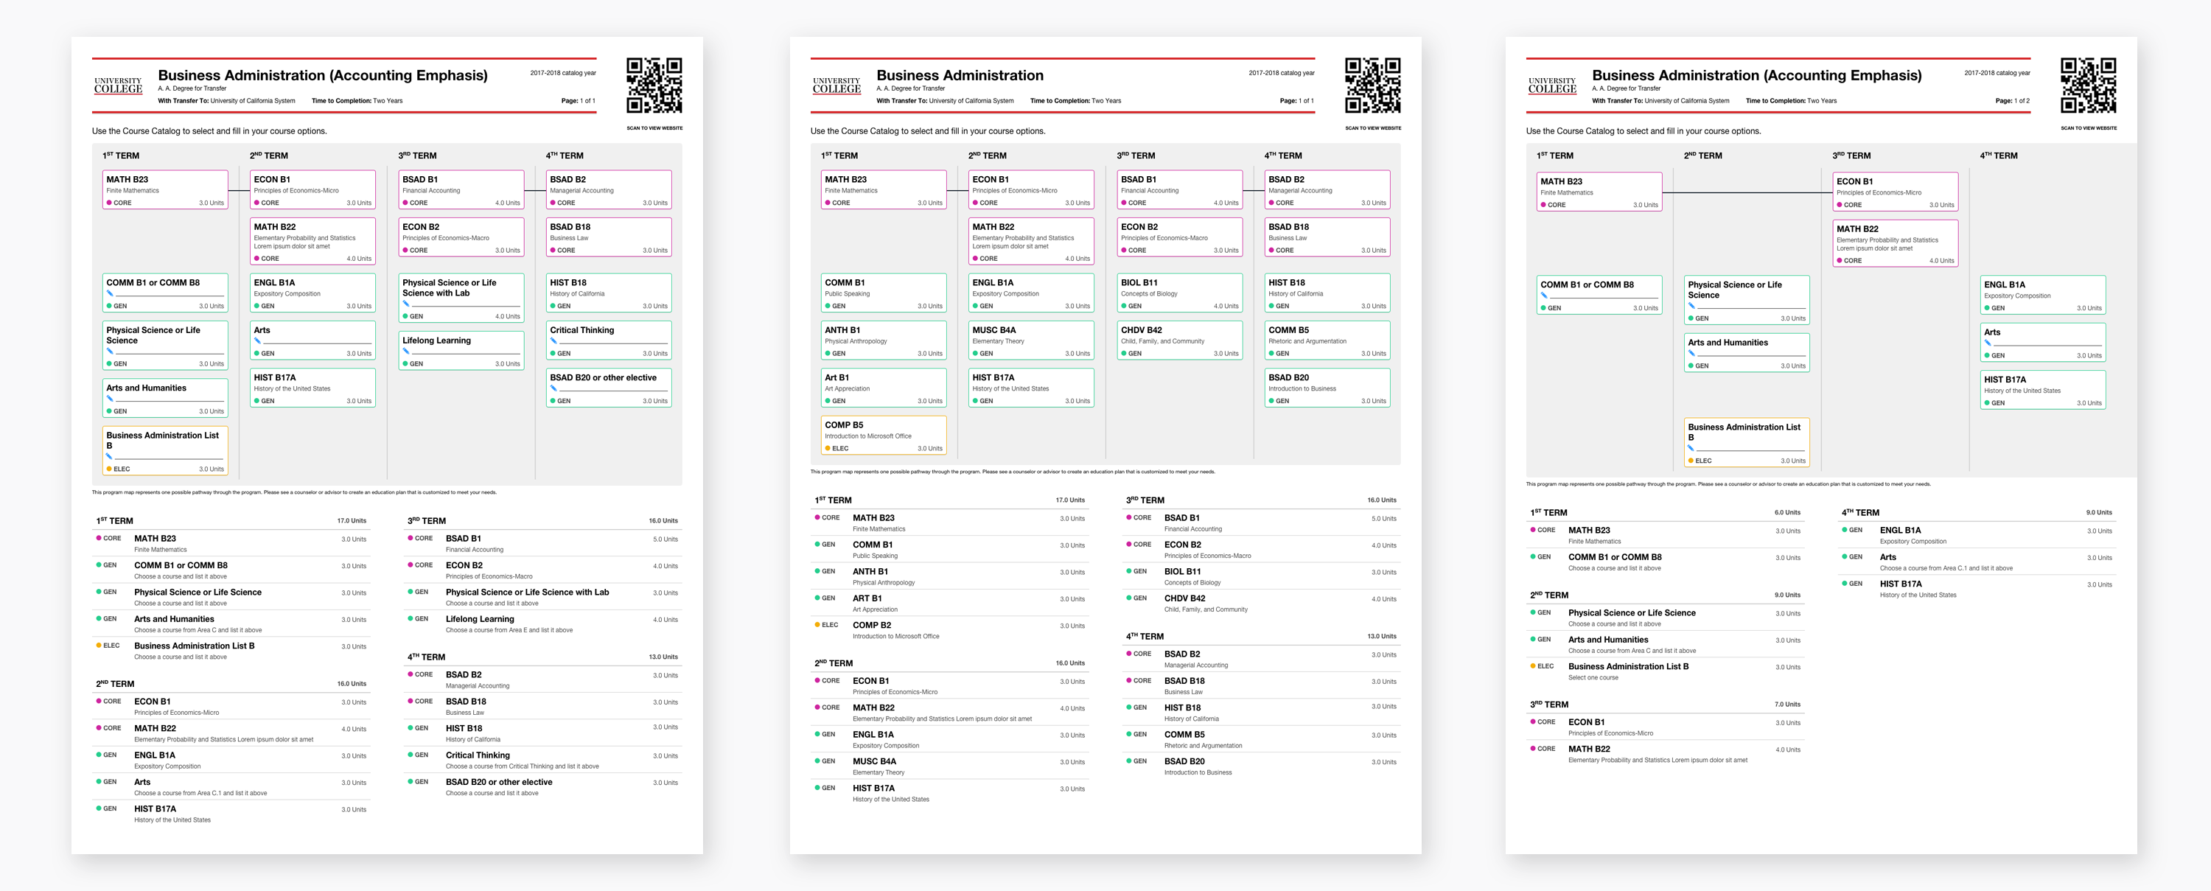Viewport: 2211px width, 891px height.
Task: Click the 'Page: 1 of 2' text
Action: (2013, 100)
